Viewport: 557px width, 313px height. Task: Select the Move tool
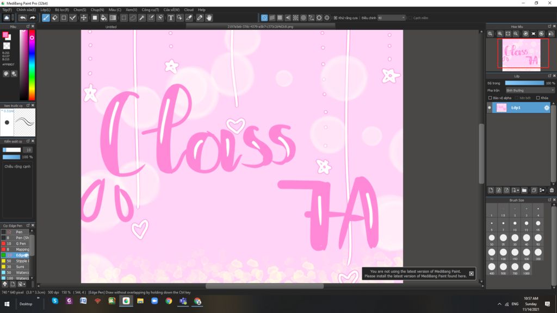tap(84, 18)
